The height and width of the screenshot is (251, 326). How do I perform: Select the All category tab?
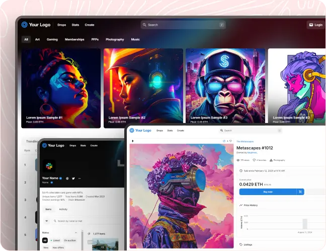pos(26,39)
